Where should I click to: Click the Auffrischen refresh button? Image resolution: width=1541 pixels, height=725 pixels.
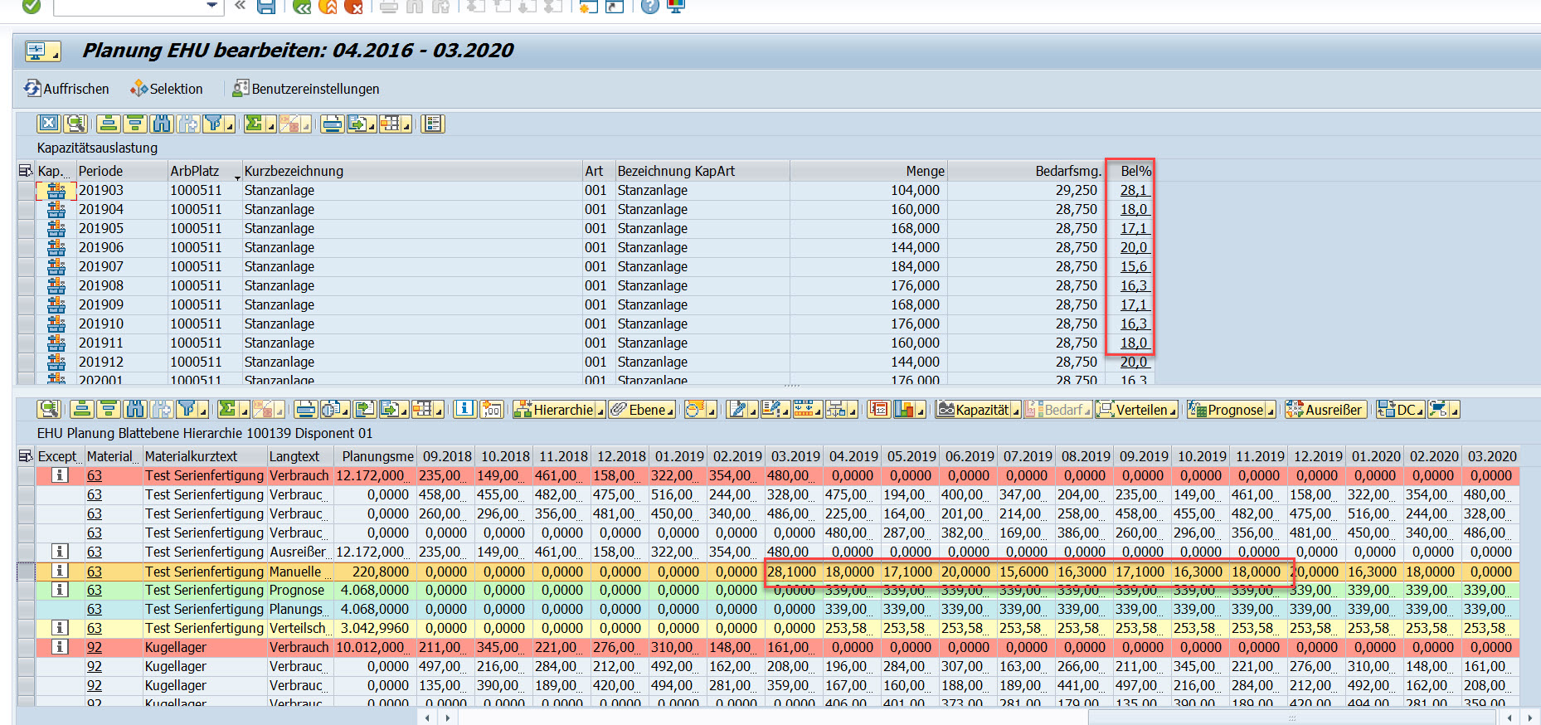[66, 89]
